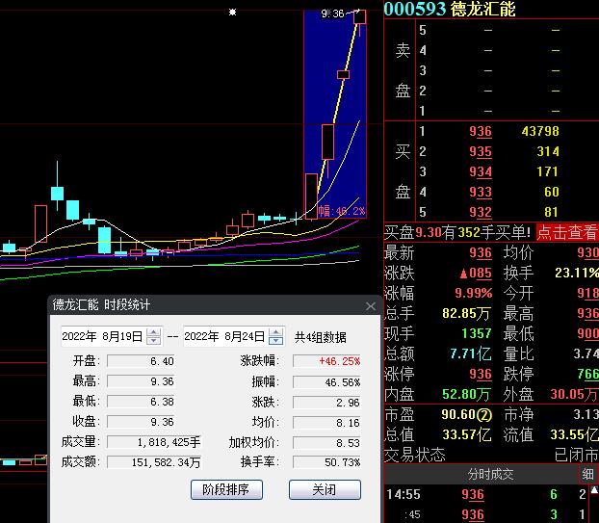
Task: Open the start date 8月19日 stepper
Action: click(154, 336)
